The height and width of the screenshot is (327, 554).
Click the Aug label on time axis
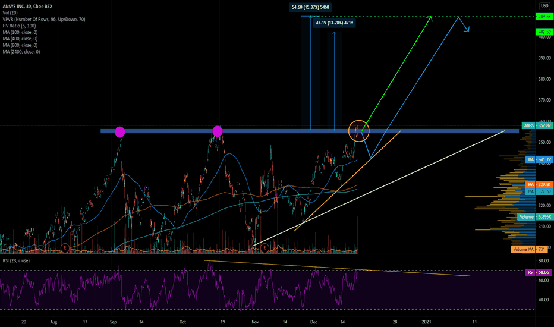click(x=53, y=322)
